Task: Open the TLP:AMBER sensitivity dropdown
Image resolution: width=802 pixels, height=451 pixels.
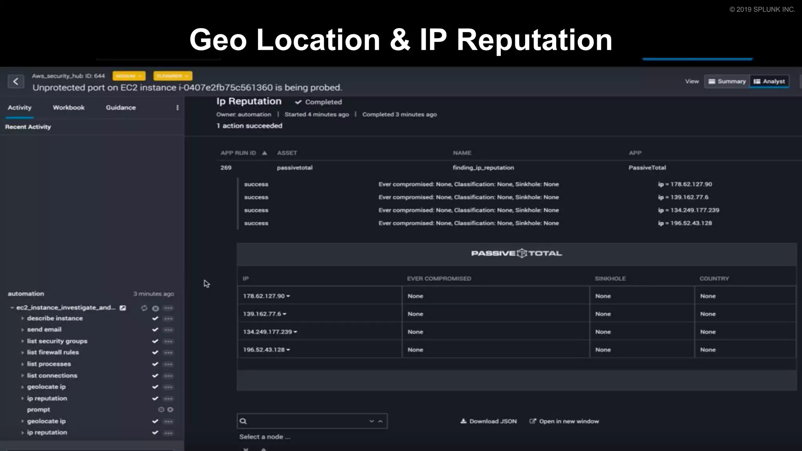Action: [173, 76]
